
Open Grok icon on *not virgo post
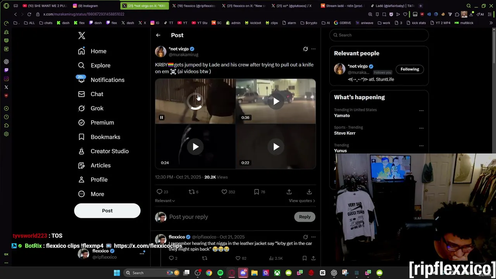[x=305, y=49]
